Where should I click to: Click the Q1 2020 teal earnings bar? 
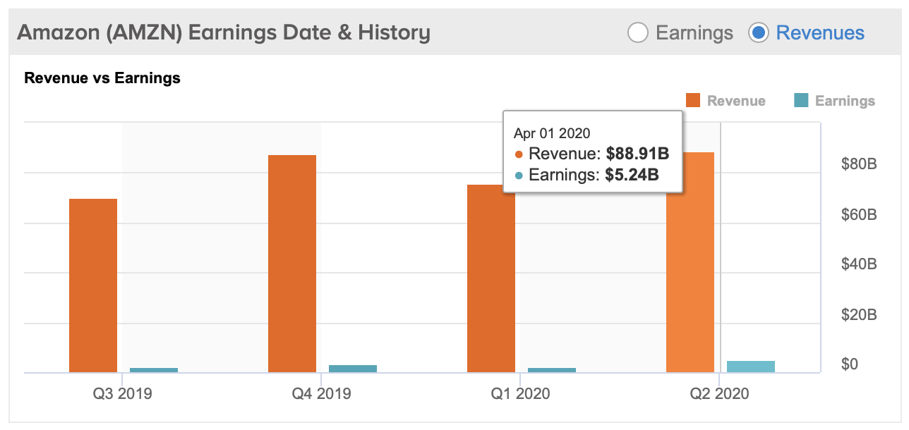coord(552,370)
